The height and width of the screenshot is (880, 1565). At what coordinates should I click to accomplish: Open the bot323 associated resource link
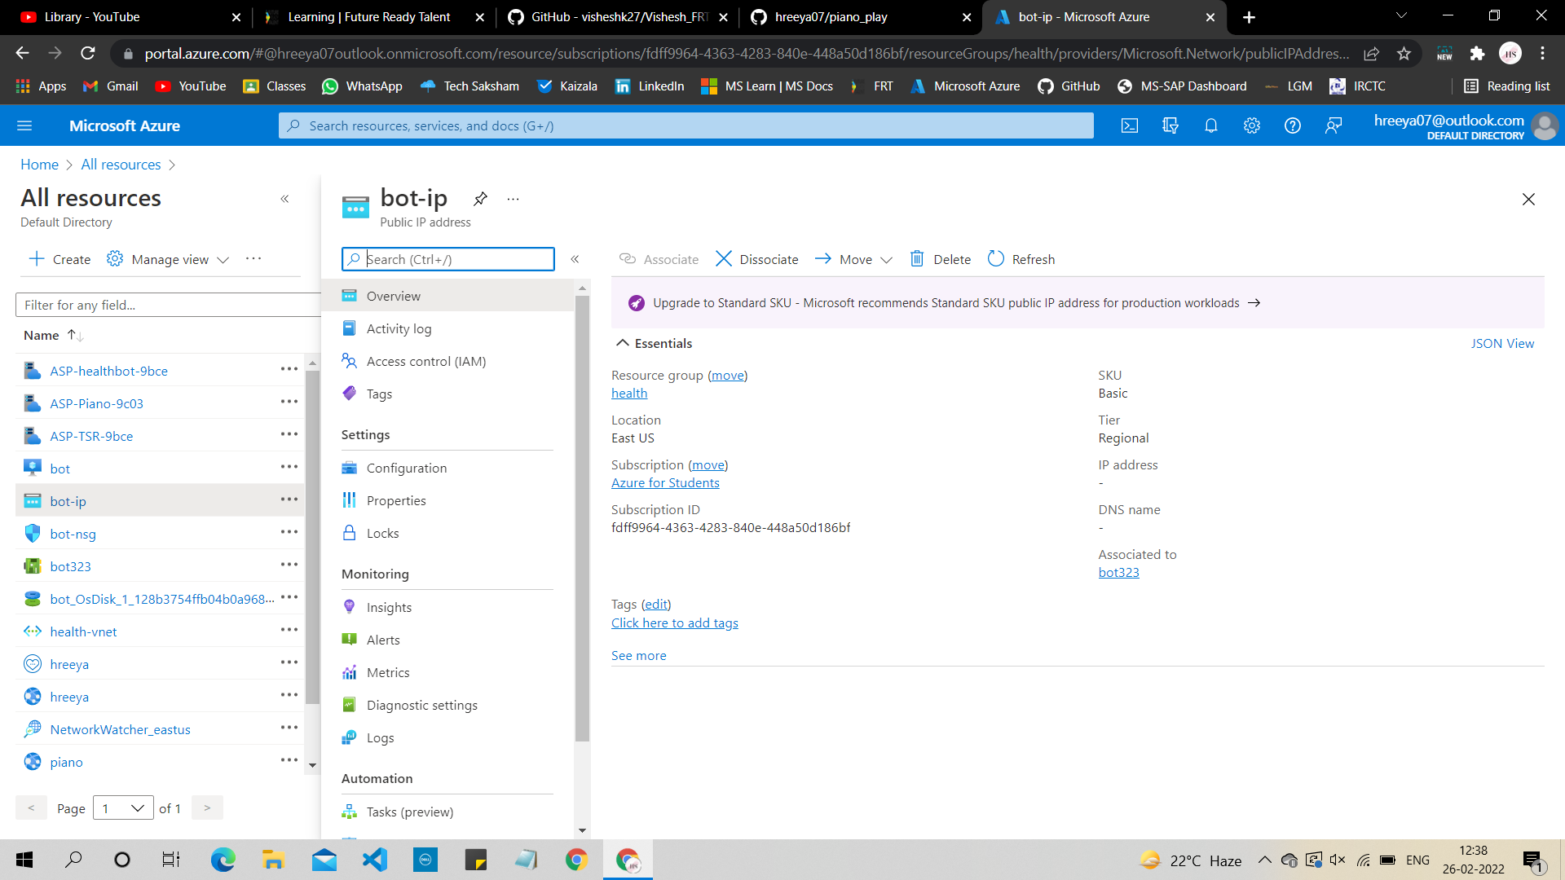(1118, 572)
